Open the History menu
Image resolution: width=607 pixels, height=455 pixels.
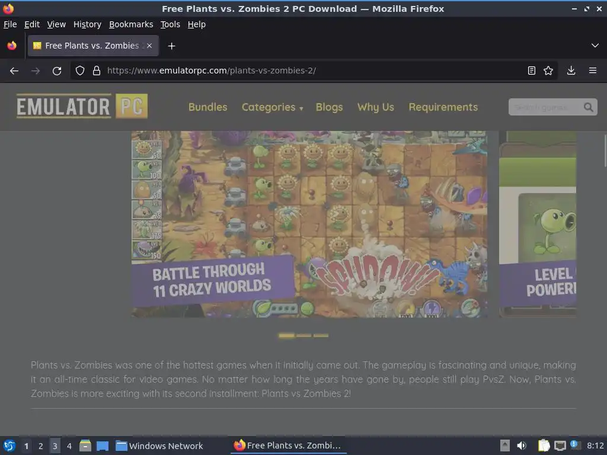point(88,24)
